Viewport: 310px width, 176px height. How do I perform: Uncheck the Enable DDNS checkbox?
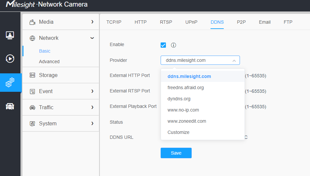pos(163,45)
